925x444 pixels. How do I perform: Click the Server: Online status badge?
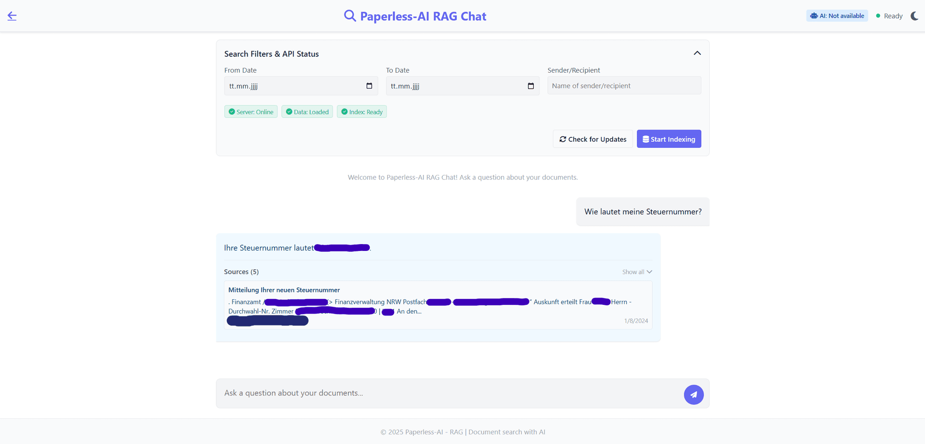[x=251, y=112]
